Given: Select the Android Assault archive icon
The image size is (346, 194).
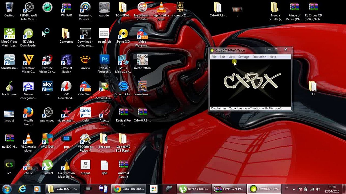Looking at the screenshot, I should 123,169.
